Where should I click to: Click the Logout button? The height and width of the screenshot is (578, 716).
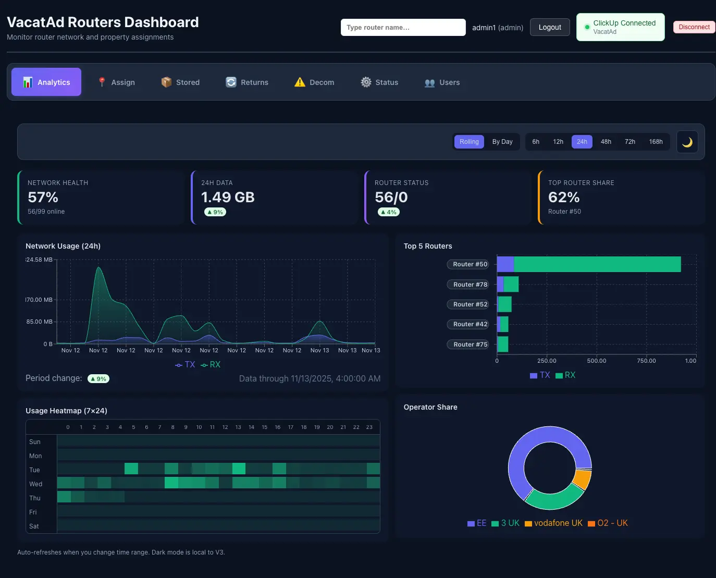pos(550,27)
